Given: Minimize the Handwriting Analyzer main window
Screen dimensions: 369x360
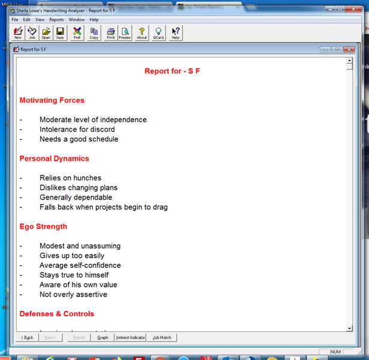Looking at the screenshot, I should coord(331,9).
